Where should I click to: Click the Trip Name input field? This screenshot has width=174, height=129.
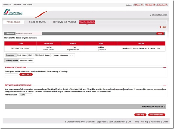tap(29, 34)
